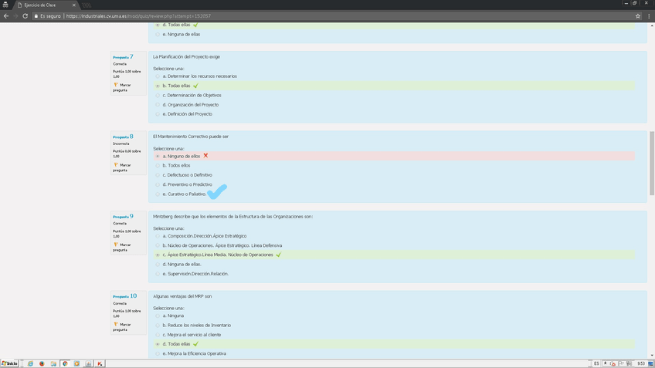This screenshot has height=368, width=655.
Task: Click 'Marcar pregunta' for Pregunta 10
Action: (x=124, y=326)
